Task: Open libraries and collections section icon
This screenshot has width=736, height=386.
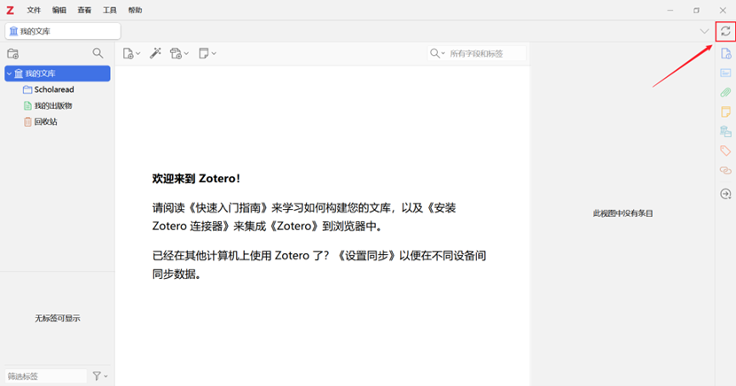Action: coord(725,131)
